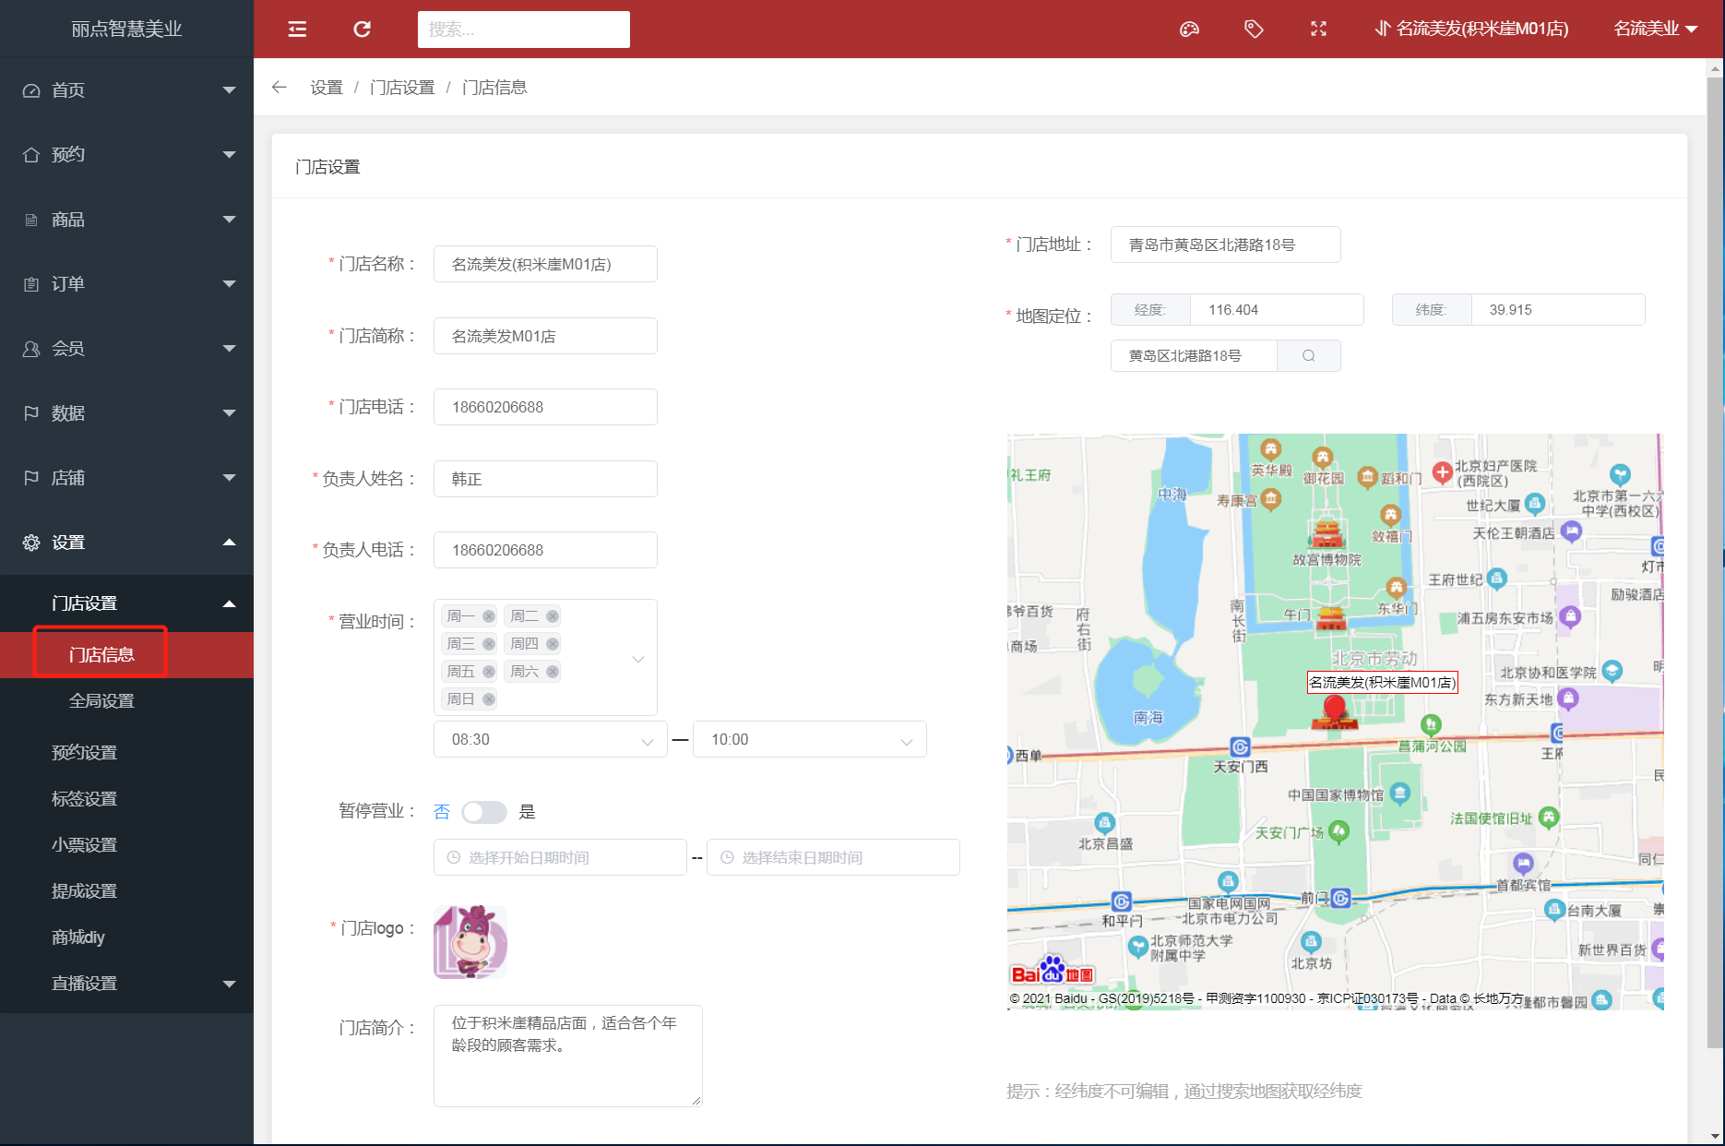Screen dimensions: 1725x1146
Task: Select 门店信息 in sidebar
Action: 126,655
